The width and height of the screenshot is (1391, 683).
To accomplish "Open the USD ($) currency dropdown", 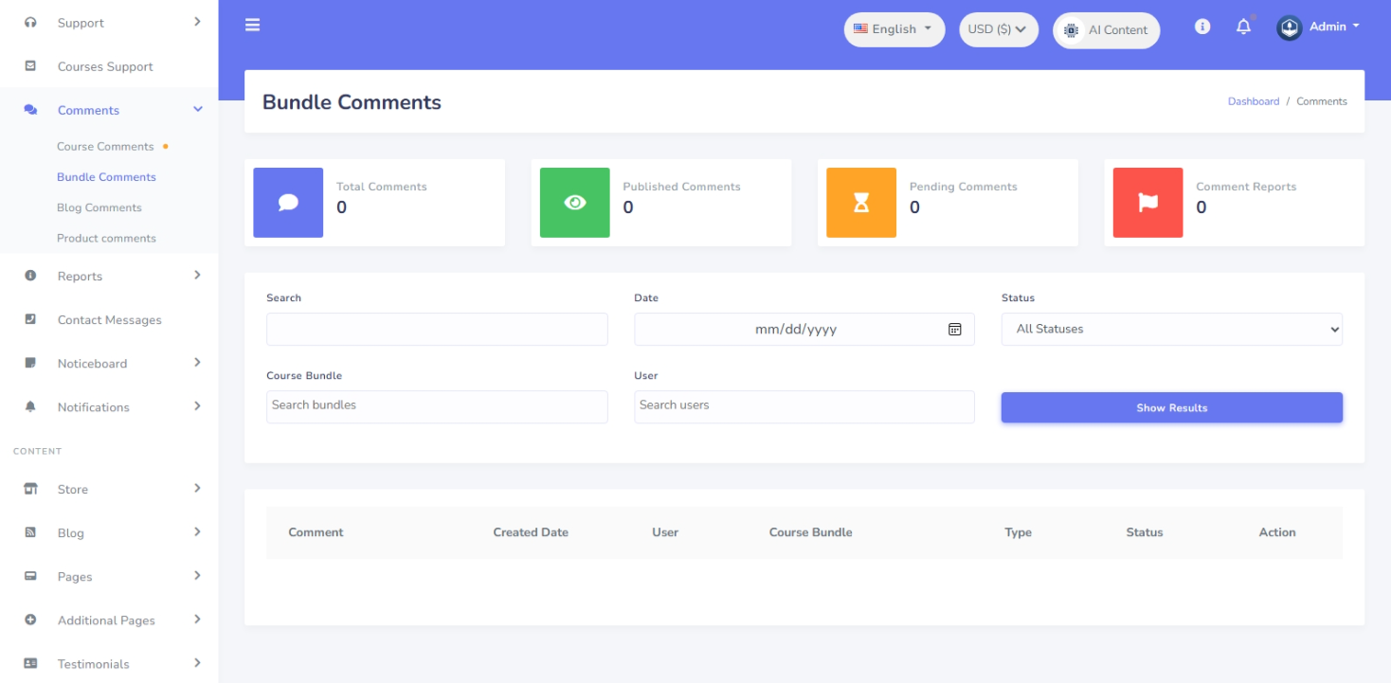I will (998, 29).
